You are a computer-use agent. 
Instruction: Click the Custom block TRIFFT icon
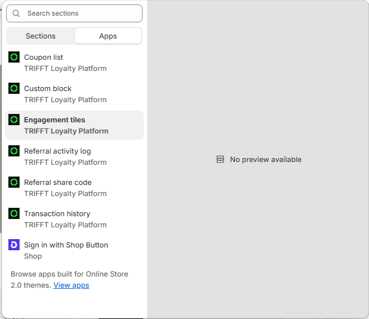(x=14, y=88)
